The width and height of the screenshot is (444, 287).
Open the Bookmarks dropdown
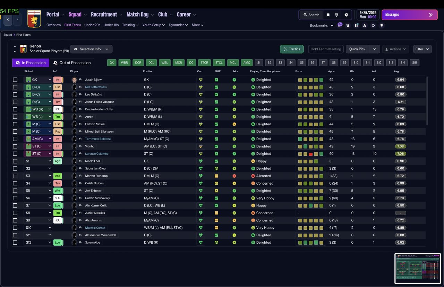[322, 25]
